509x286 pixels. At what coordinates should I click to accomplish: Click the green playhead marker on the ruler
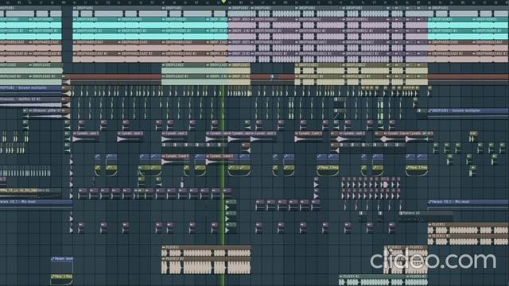[x=223, y=2]
